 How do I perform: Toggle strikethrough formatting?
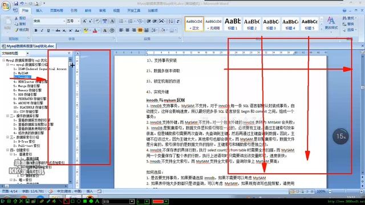[x=58, y=30]
